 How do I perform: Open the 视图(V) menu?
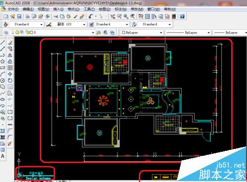[x=43, y=9]
